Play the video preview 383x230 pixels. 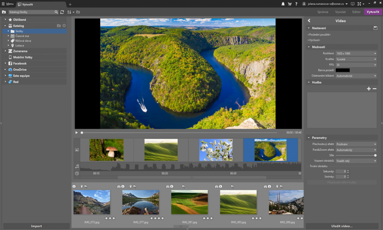(77, 132)
